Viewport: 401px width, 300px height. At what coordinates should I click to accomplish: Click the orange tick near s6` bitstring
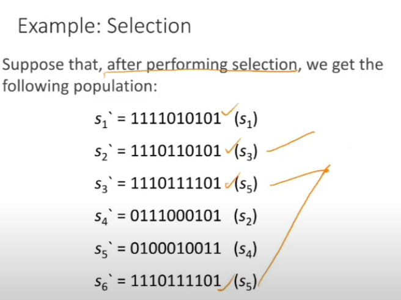(226, 283)
